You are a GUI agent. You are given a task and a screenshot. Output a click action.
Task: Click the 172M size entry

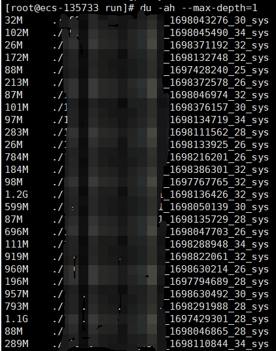pos(16,58)
